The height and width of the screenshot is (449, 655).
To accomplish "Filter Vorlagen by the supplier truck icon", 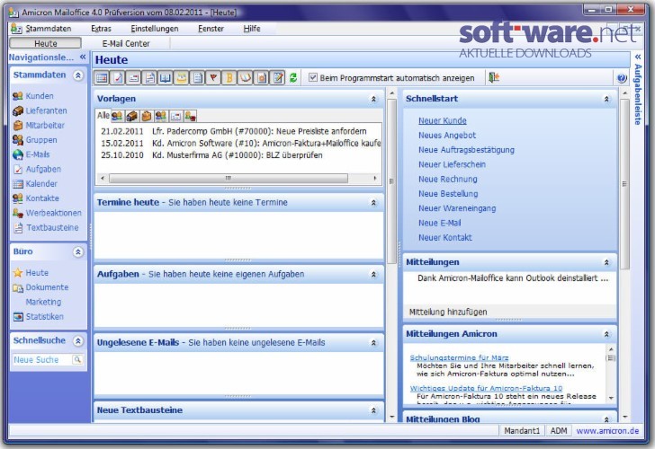I will click(131, 116).
